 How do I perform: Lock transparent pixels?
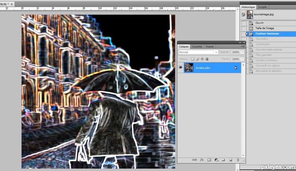(x=193, y=59)
